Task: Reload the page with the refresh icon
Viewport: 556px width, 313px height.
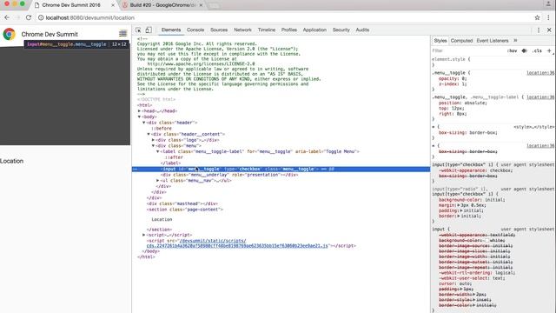Action: [29, 17]
